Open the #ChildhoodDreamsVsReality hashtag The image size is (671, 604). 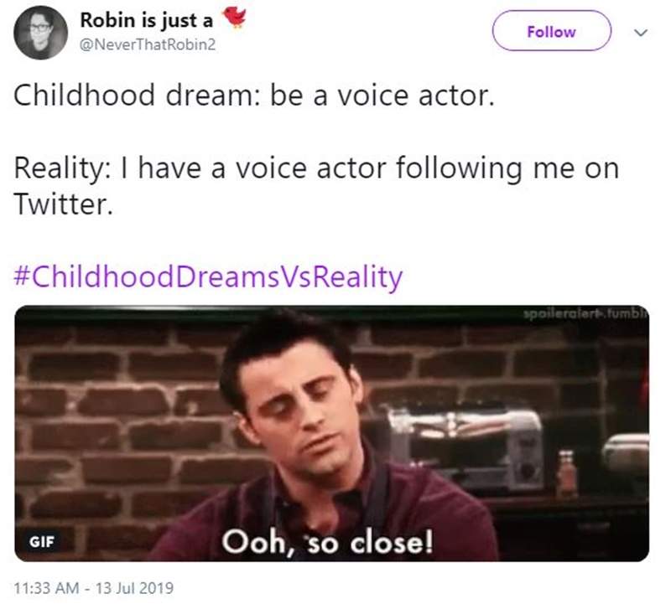coord(208,276)
